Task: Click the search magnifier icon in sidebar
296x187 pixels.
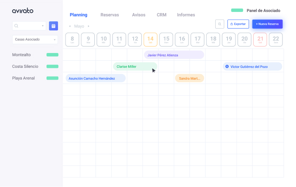Action: coord(16,26)
